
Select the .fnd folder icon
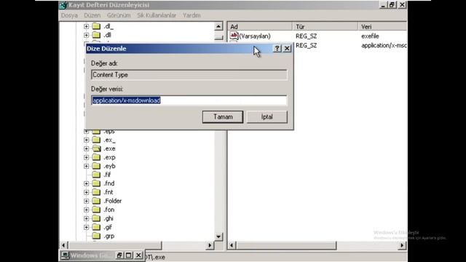96,183
